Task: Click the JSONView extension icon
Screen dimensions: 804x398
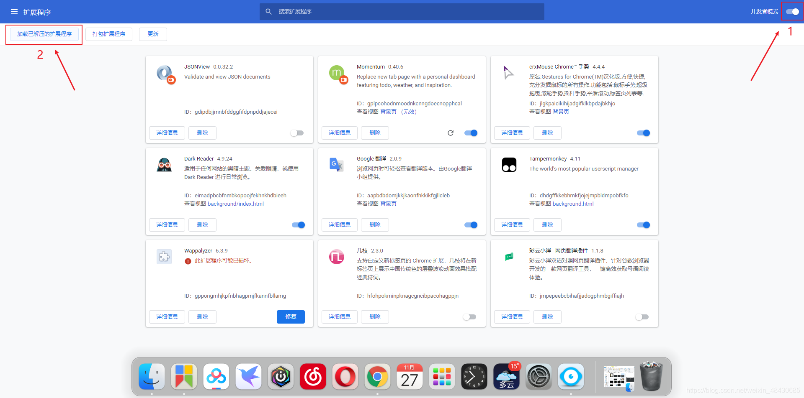Action: 165,74
